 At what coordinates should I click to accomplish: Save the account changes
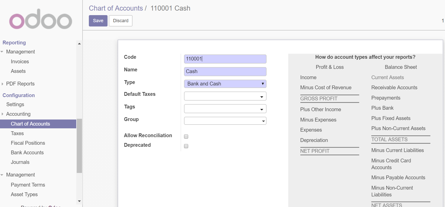(x=98, y=21)
